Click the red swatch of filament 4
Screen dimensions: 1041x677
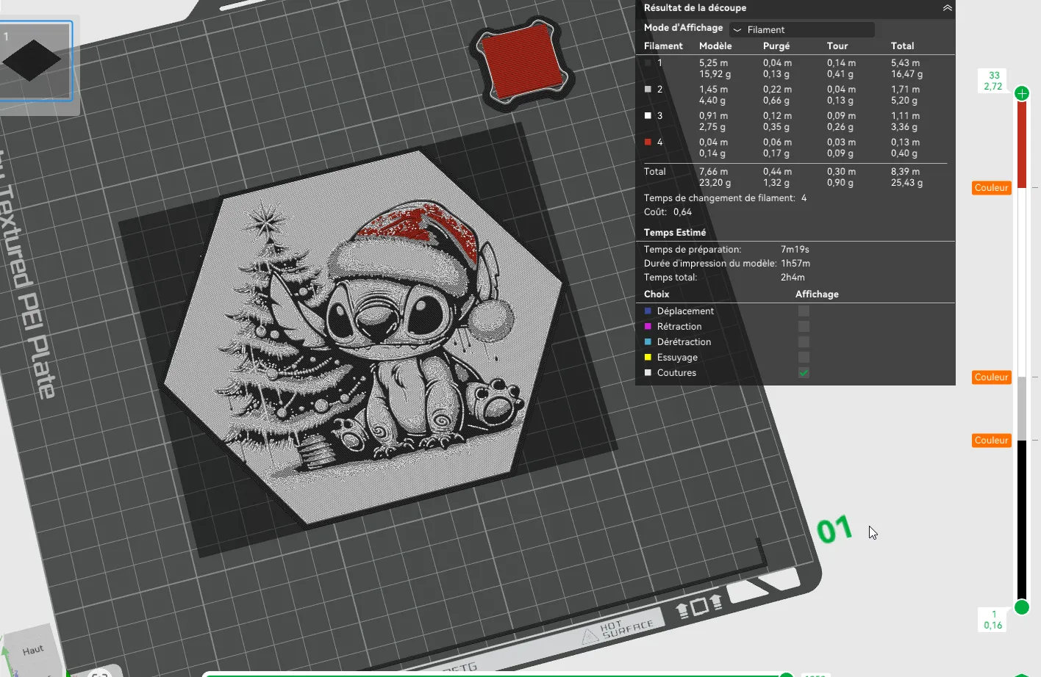pyautogui.click(x=648, y=142)
